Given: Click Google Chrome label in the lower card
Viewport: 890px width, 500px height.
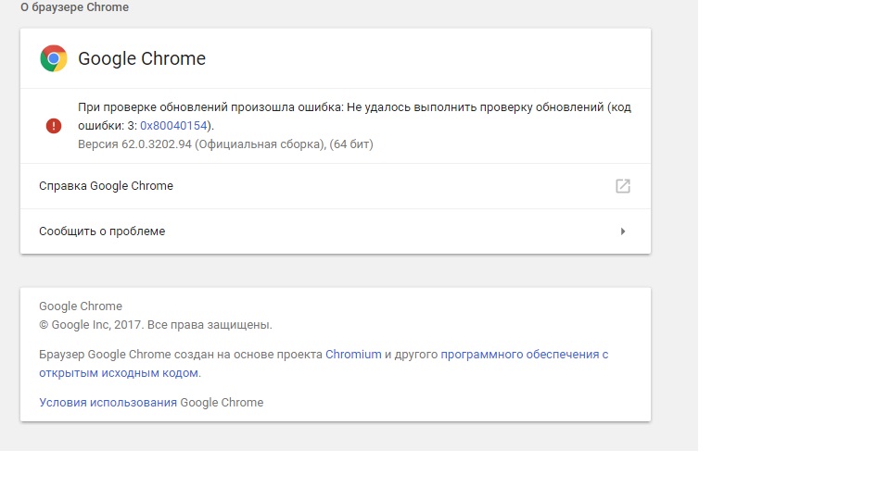Looking at the screenshot, I should (x=81, y=306).
